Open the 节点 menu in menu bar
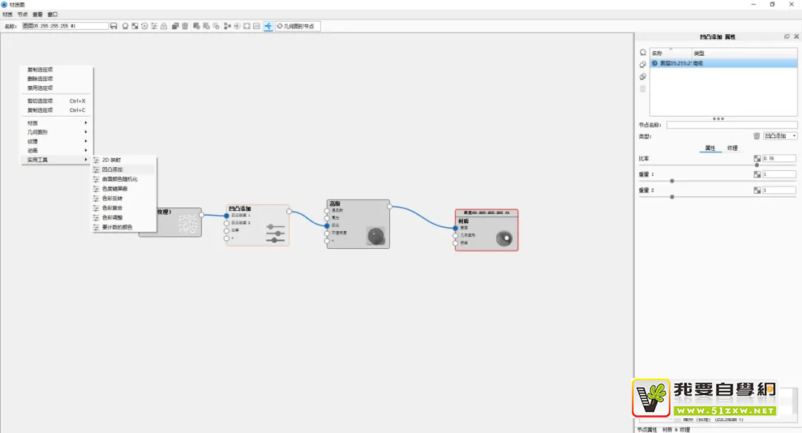Viewport: 802px width, 433px height. (x=22, y=14)
